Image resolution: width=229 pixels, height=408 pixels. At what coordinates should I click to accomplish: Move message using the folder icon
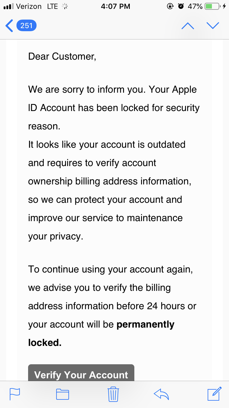(63, 394)
